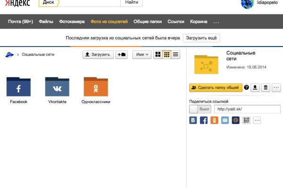Click the new folder icon button
Image resolution: width=283 pixels, height=188 pixels.
122,55
